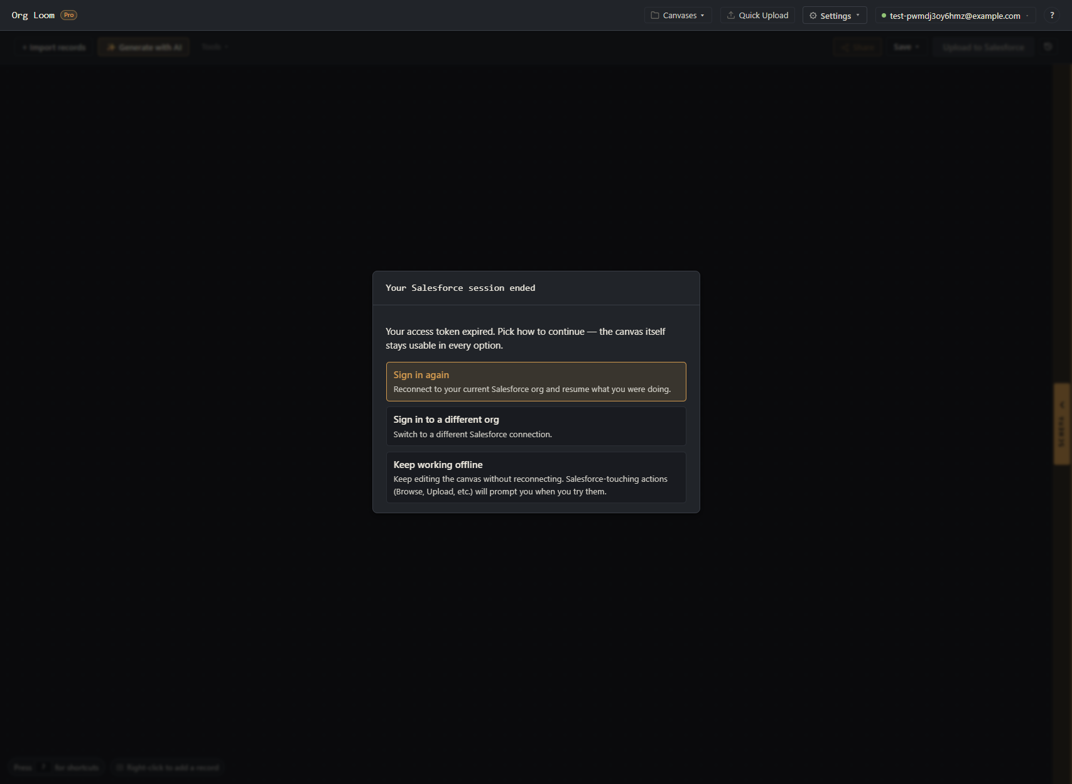Click the dimmed Share button
Screen dimensions: 1072x784
(857, 47)
